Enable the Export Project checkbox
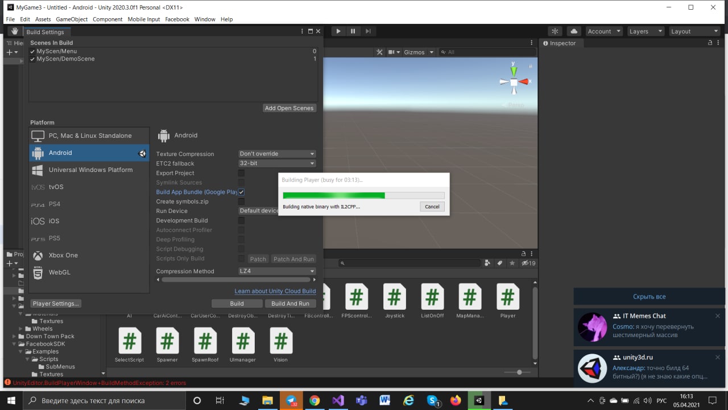The height and width of the screenshot is (410, 728). (241, 173)
